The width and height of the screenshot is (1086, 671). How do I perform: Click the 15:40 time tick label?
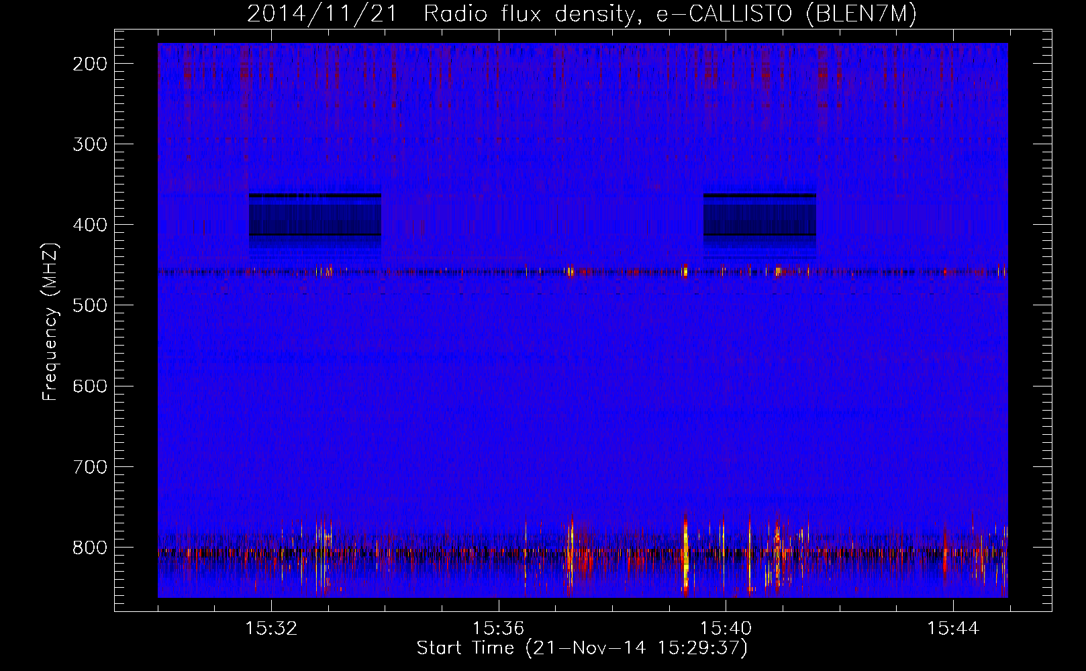[726, 629]
